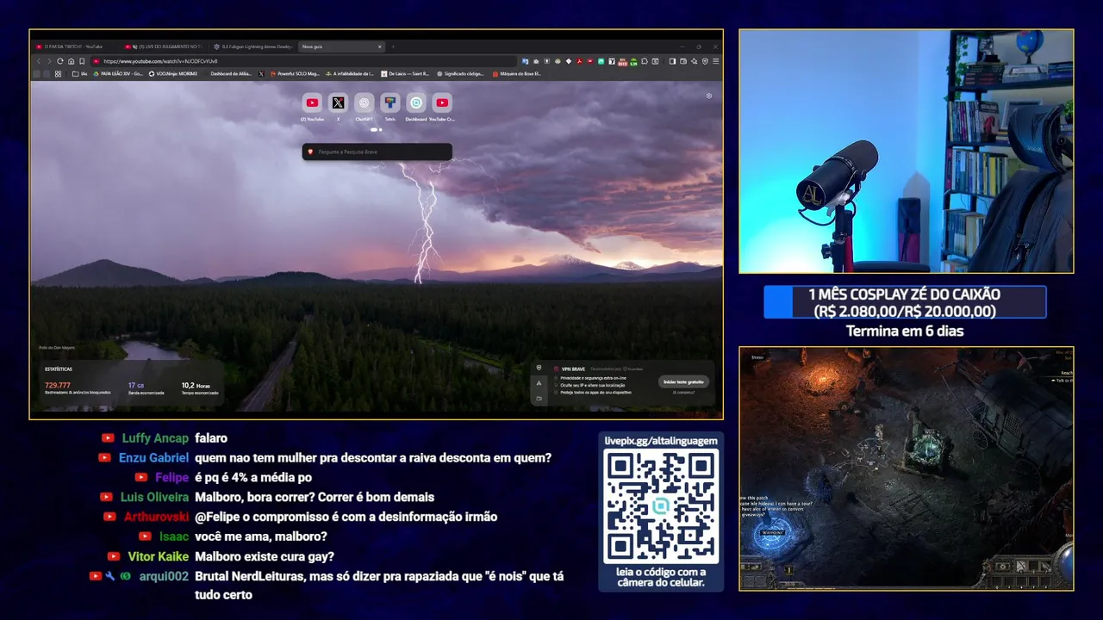The image size is (1103, 620).
Task: Click the Waypoint portal in the game view
Action: 771,534
